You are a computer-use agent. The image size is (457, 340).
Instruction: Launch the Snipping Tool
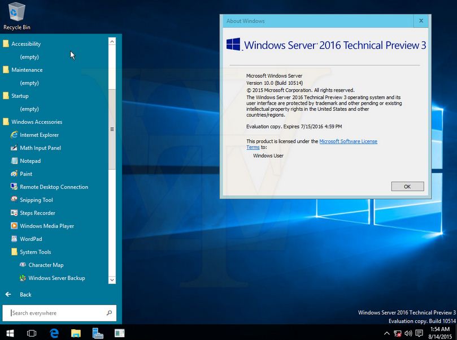point(32,200)
